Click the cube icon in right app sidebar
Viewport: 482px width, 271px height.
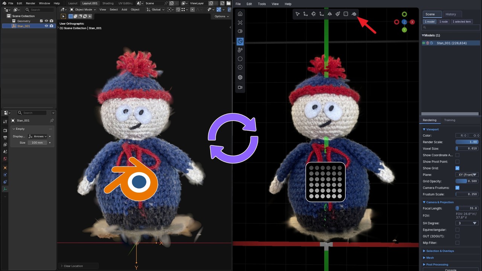[x=240, y=77]
